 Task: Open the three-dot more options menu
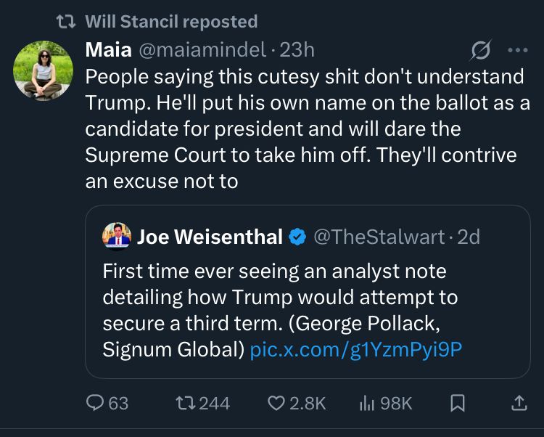tap(518, 51)
